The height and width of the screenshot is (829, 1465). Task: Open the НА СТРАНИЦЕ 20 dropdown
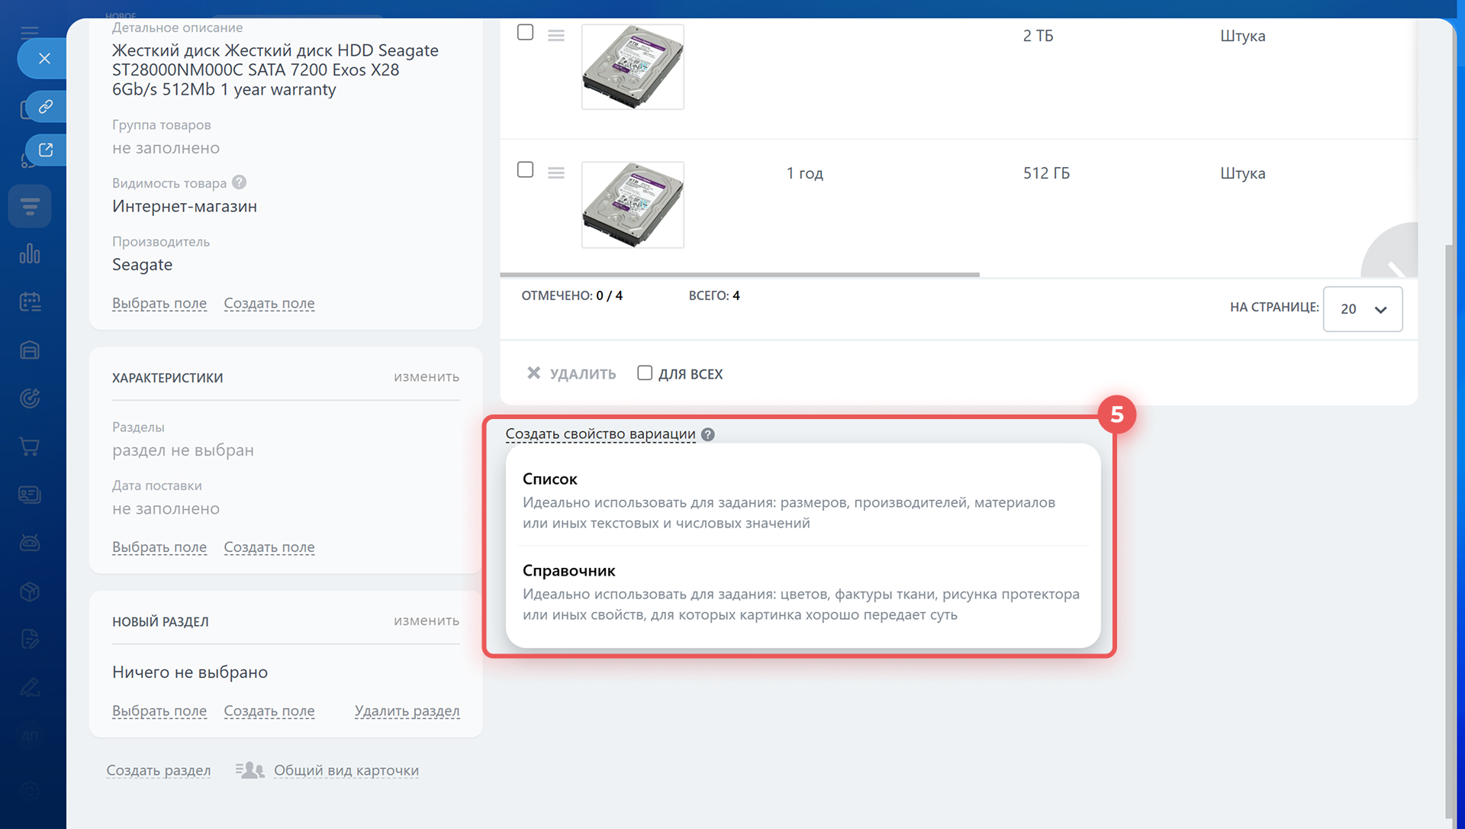[x=1362, y=309]
